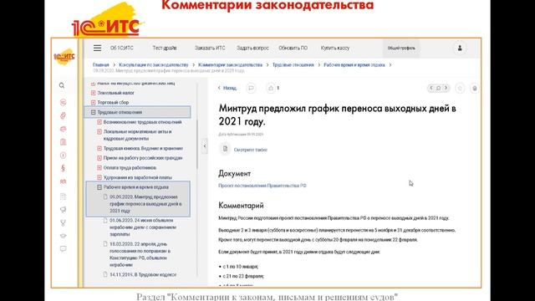This screenshot has width=535, height=301.
Task: Click the like count number 1
Action: [278, 88]
